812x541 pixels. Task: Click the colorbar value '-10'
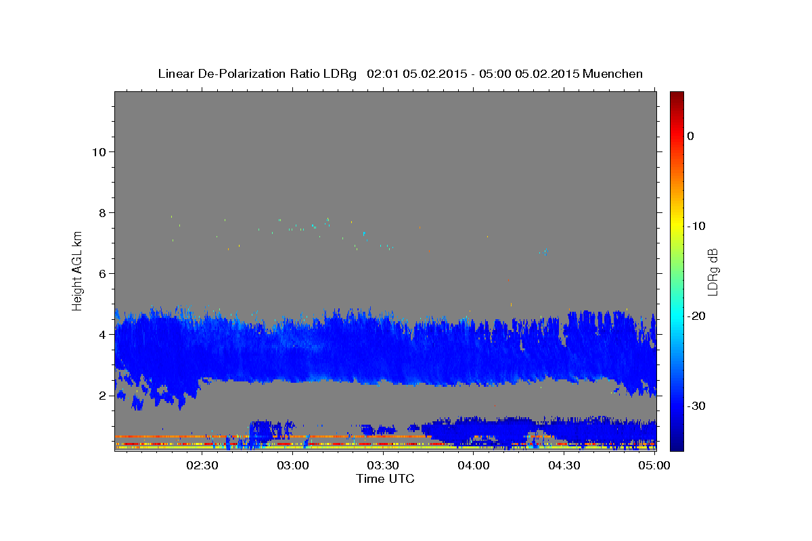(697, 226)
